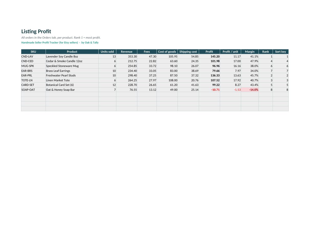
Task: Click cost of goods value 105.95
Action: coord(167,56)
